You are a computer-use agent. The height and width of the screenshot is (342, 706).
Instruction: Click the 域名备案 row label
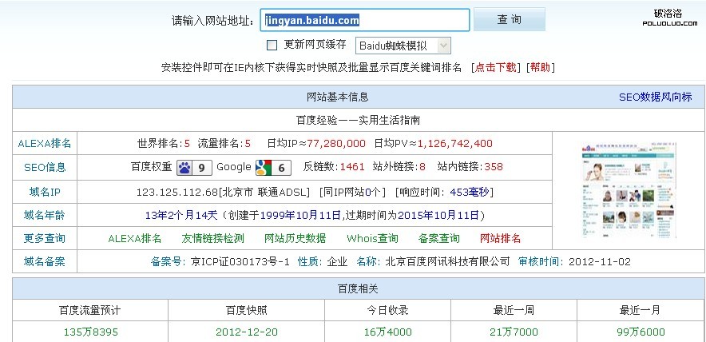coord(45,261)
